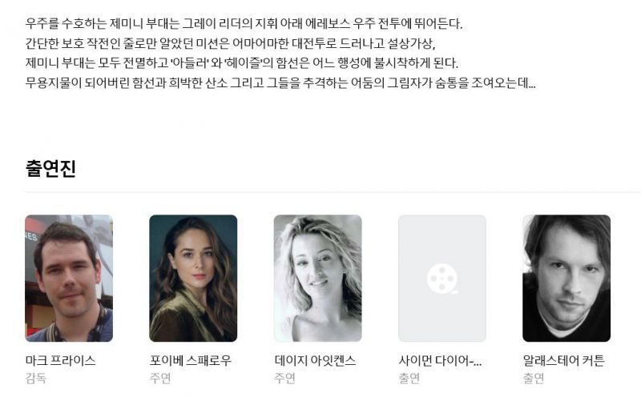Select the truncated name 사이먼 다이어-...
Screen dimensions: 641x417
440,361
